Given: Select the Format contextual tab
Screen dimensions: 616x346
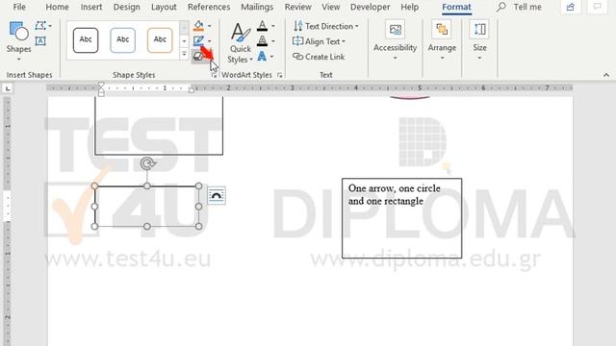Looking at the screenshot, I should tap(456, 7).
